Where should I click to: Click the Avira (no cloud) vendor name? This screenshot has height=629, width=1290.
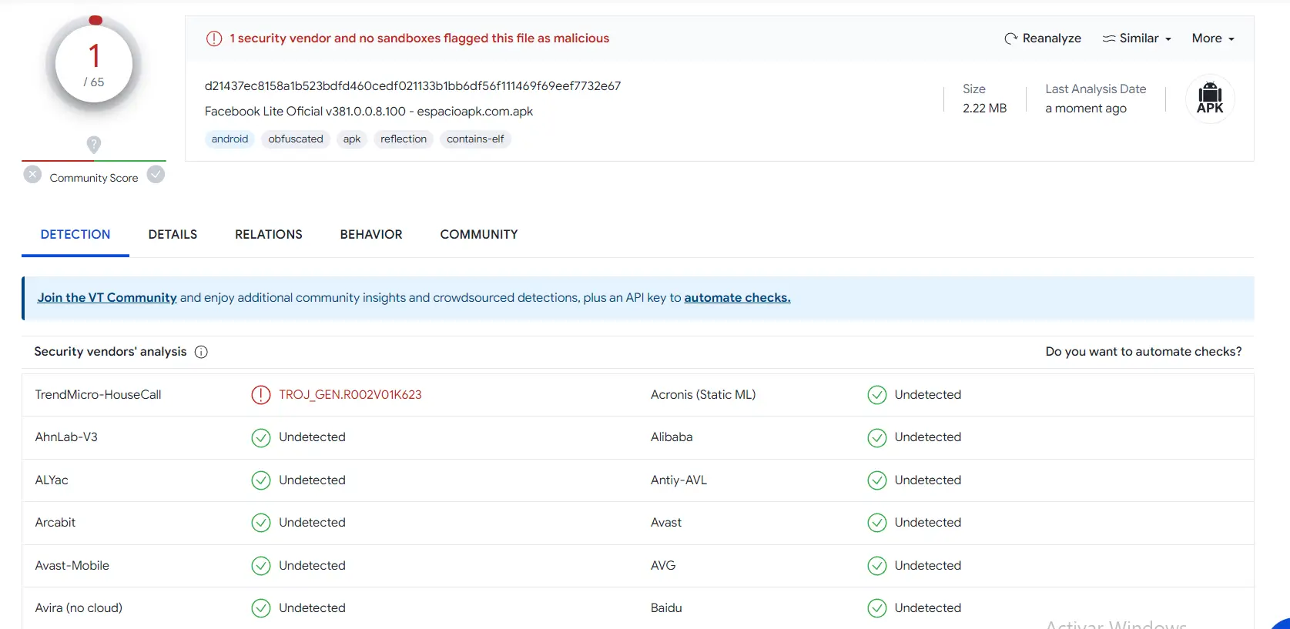(x=79, y=608)
